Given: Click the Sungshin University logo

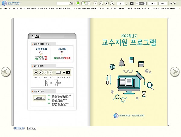Looking at the screenshot, I should tap(11, 3).
